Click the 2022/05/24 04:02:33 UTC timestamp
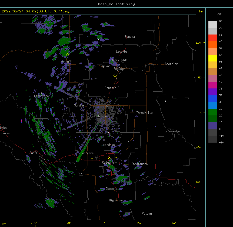The height and width of the screenshot is (227, 233). tap(27, 11)
